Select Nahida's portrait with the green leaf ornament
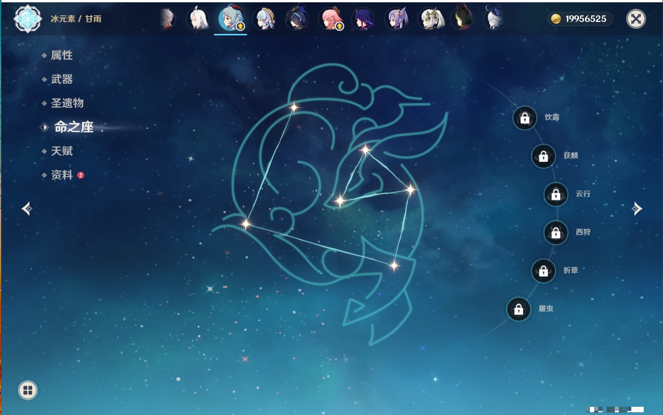Viewport: 663px width, 415px height. (431, 19)
